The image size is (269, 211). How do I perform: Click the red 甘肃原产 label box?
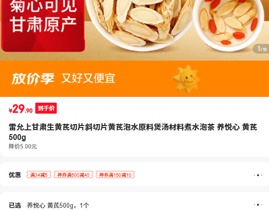(x=43, y=25)
